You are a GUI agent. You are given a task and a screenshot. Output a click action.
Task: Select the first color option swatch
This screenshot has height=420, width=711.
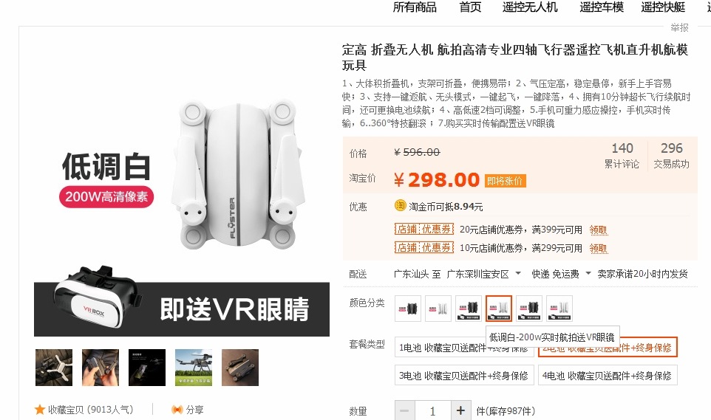click(x=408, y=309)
